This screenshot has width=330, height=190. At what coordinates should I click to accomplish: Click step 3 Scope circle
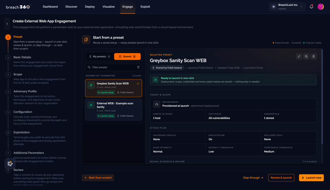(x=8, y=75)
